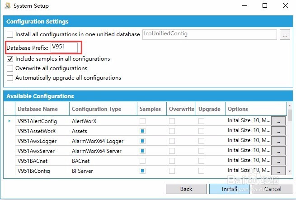Select the V951AlertConfig database name cell
The width and height of the screenshot is (296, 200).
click(42, 121)
